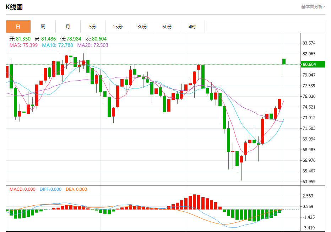Click the 68.485 price axis label

pos(309,150)
